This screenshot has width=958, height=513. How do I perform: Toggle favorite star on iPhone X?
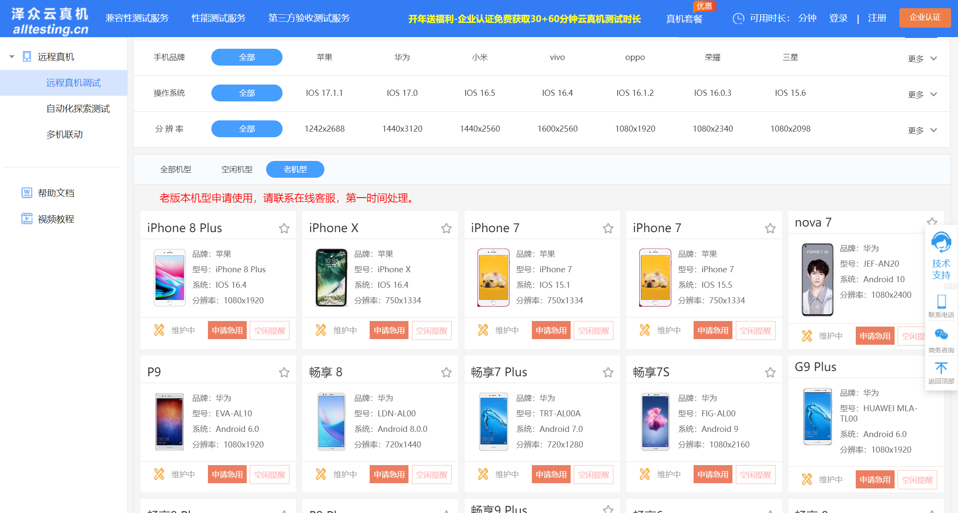pos(446,228)
